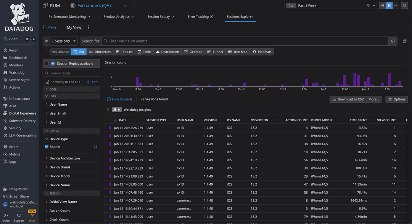Visualize as Top List
412x224 pixels.
point(124,52)
